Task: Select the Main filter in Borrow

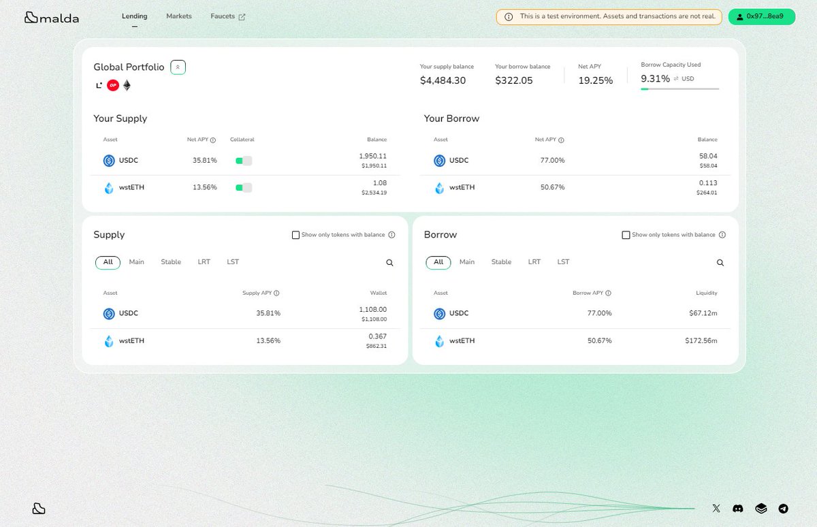Action: 467,262
